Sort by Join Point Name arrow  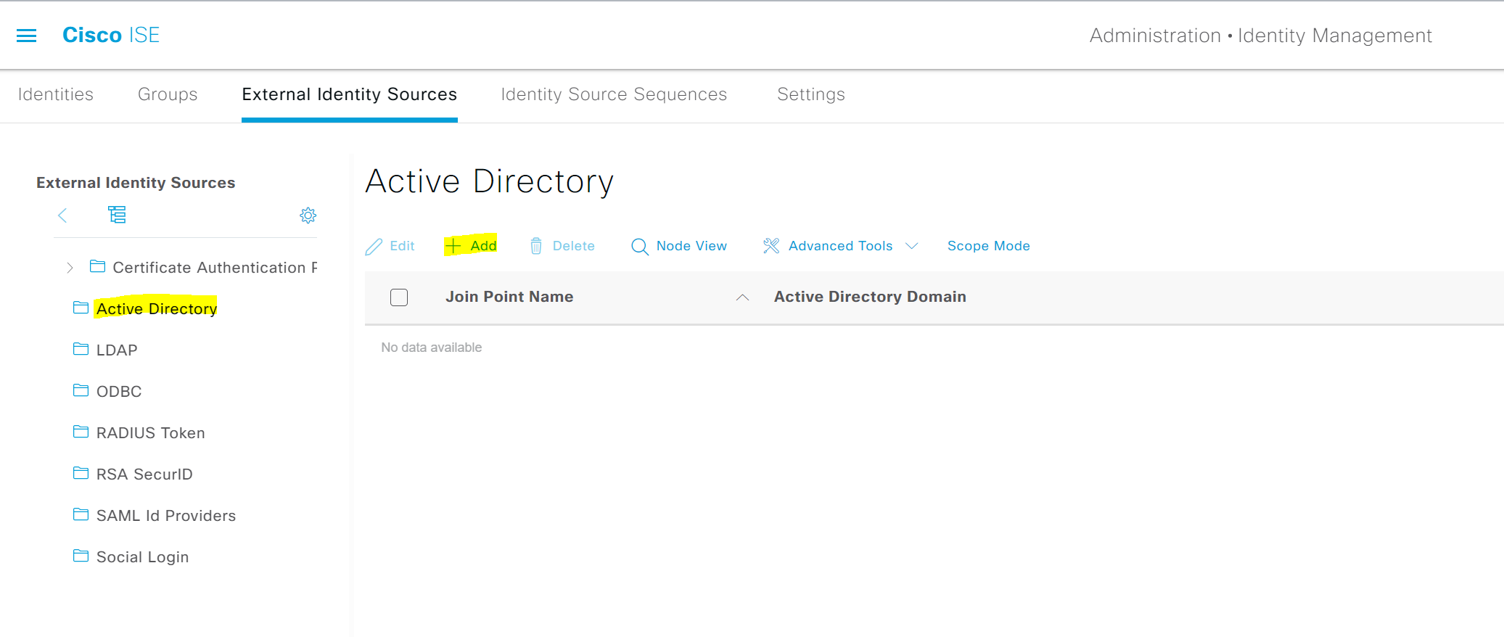pyautogui.click(x=742, y=297)
